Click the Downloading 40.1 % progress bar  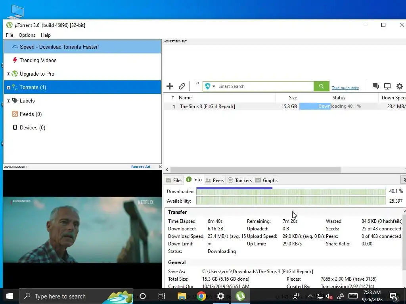tap(339, 106)
